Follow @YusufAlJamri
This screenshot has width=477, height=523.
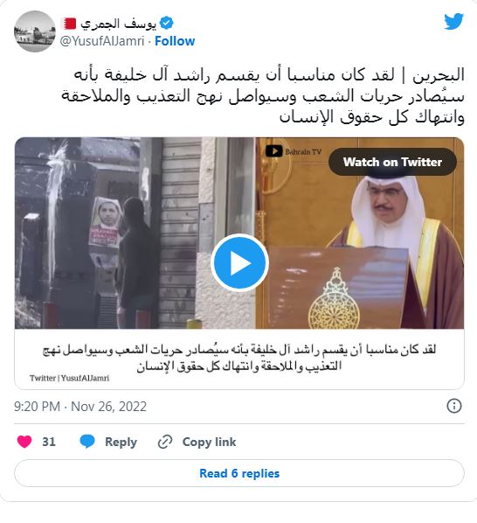175,41
